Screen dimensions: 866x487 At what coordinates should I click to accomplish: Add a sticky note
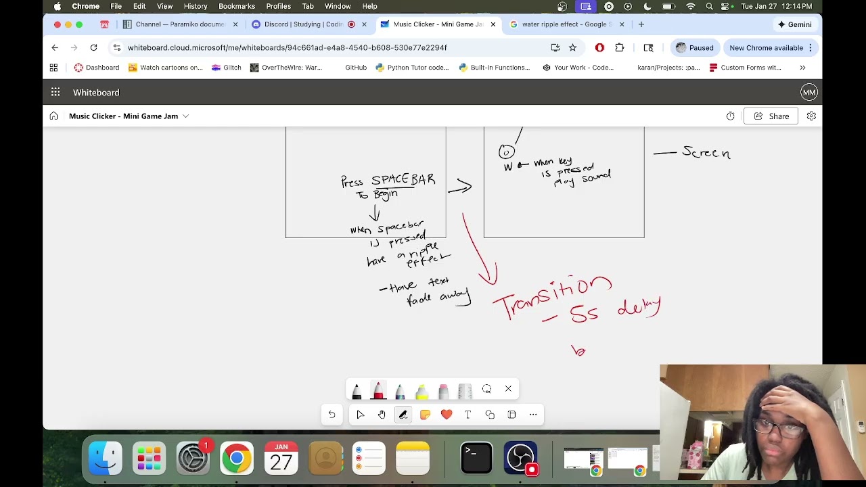(425, 415)
